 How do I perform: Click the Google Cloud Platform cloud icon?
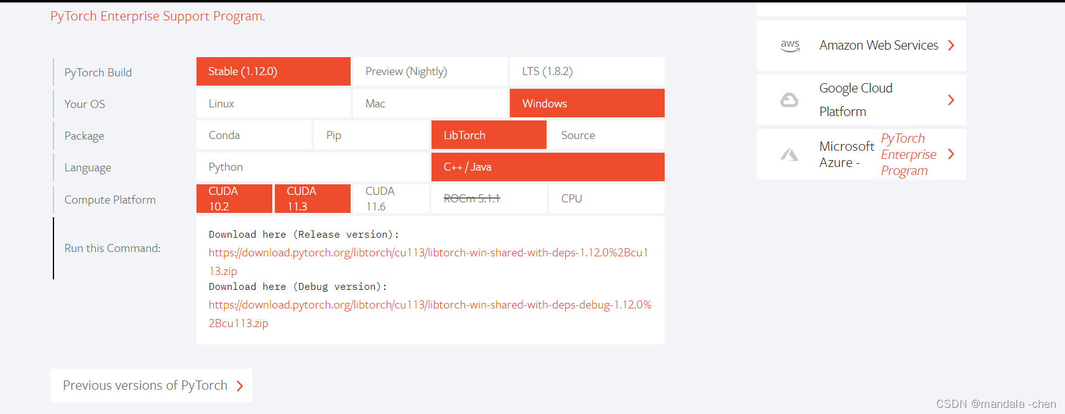(x=790, y=99)
